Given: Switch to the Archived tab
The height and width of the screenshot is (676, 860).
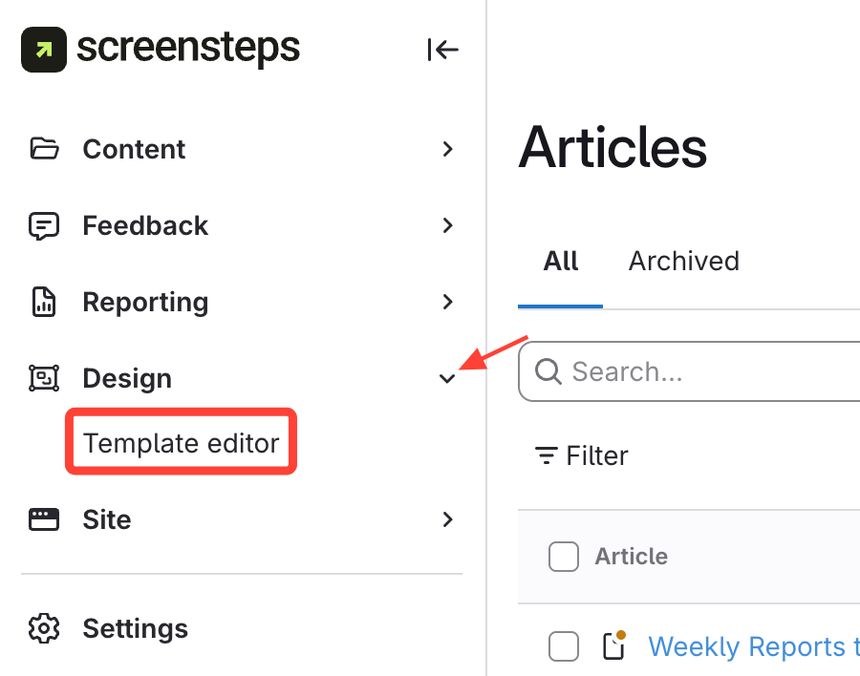Looking at the screenshot, I should [x=683, y=262].
